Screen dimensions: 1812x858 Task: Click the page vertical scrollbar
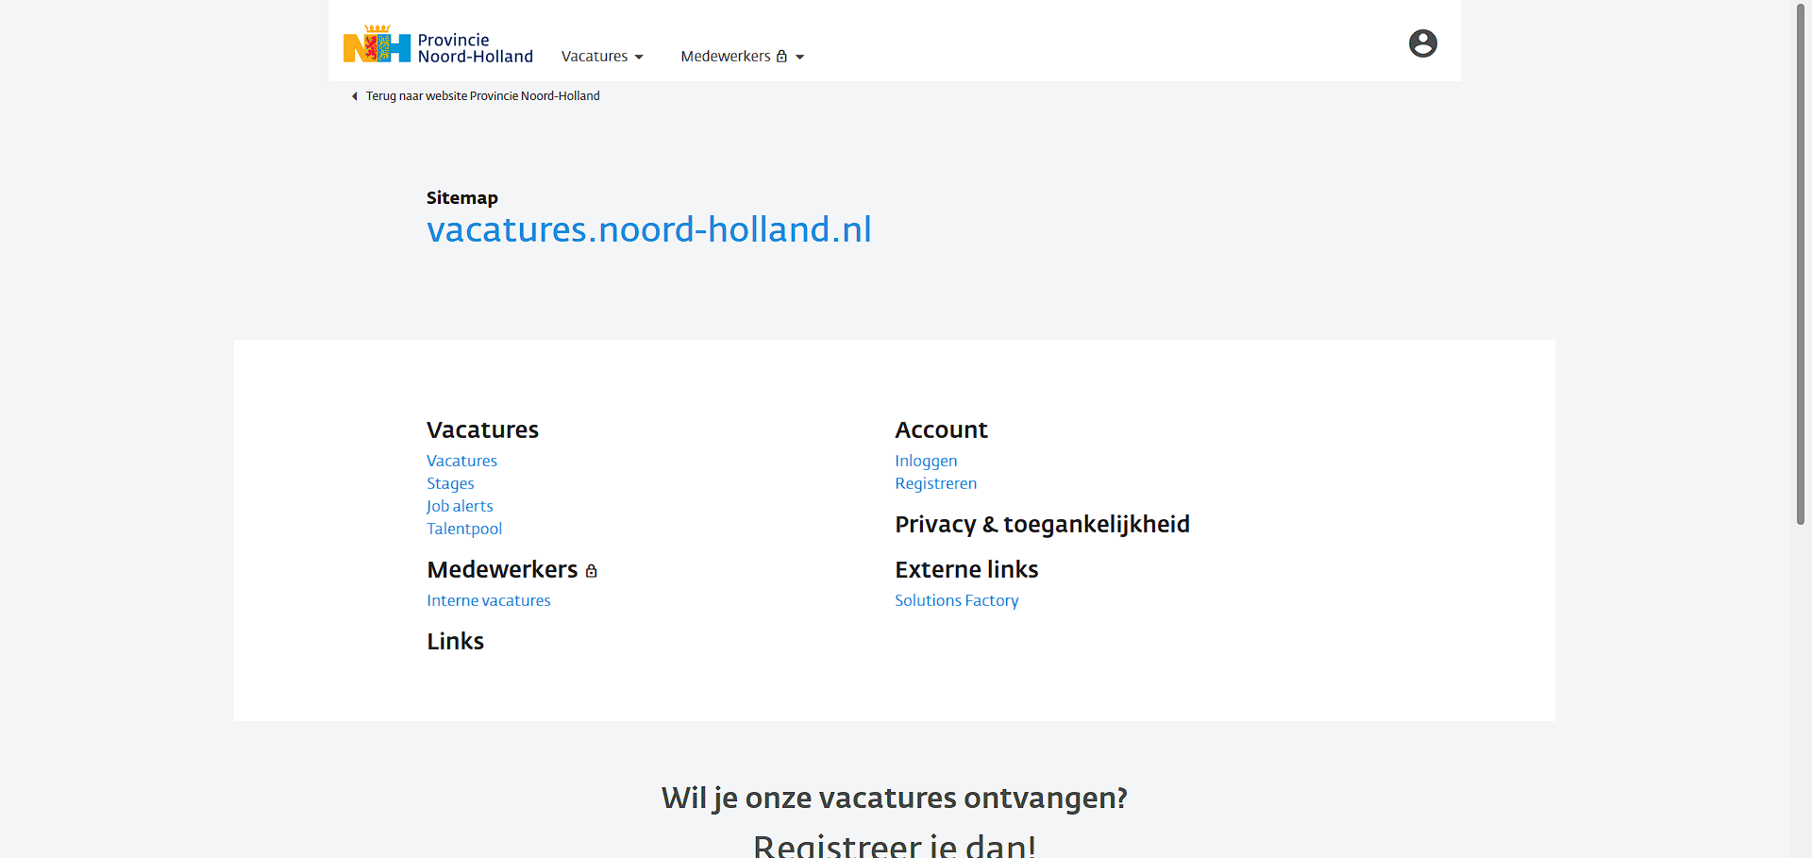(1800, 264)
